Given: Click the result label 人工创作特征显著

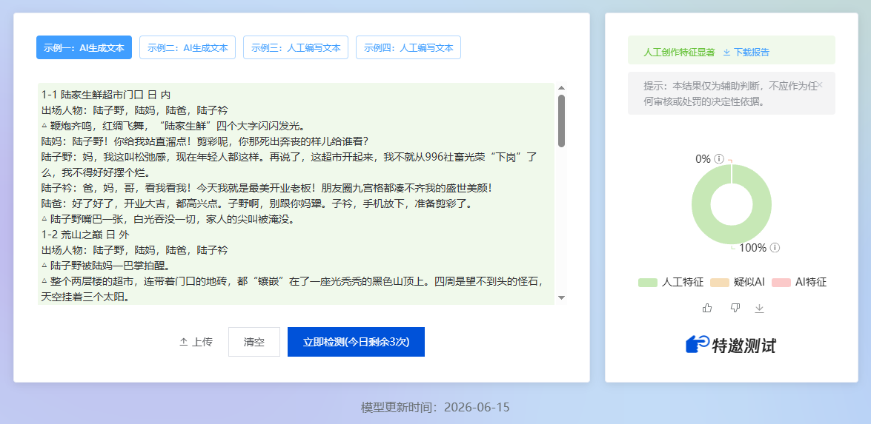Looking at the screenshot, I should [679, 52].
